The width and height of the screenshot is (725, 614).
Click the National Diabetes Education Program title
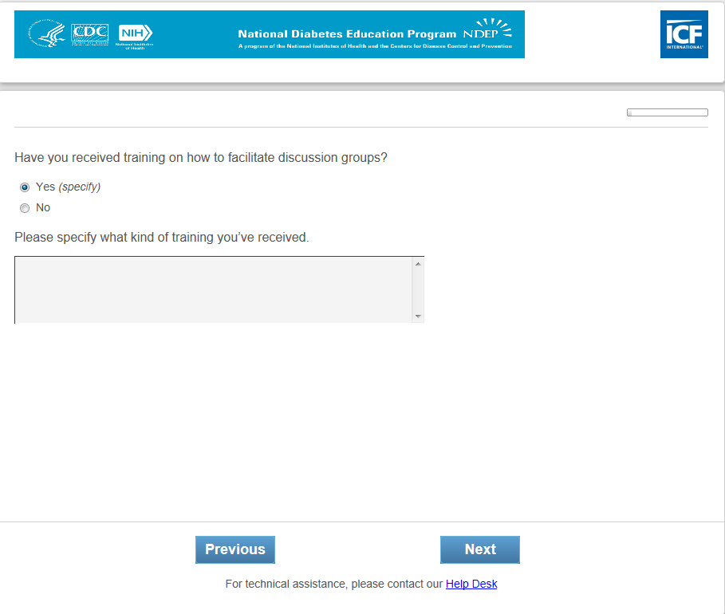click(347, 33)
